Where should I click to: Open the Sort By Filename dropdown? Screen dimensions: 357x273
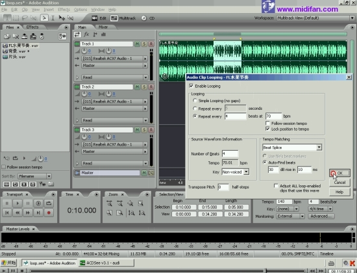[49, 176]
